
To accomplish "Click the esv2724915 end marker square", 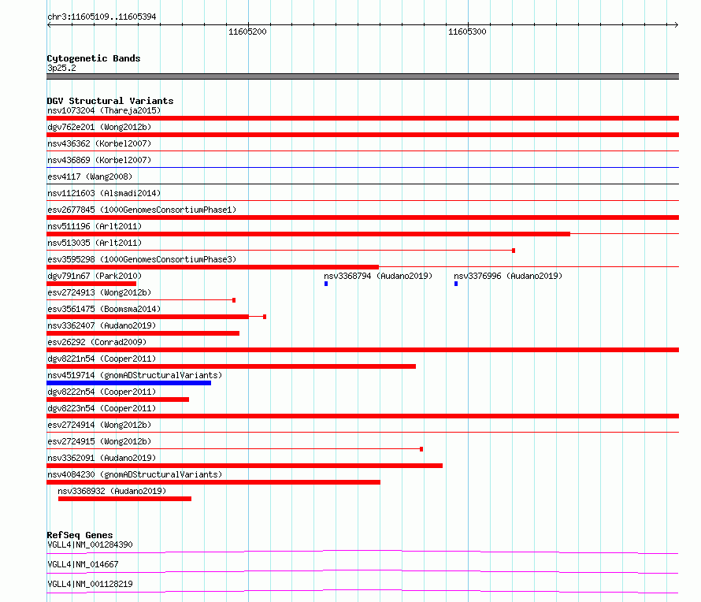I will point(421,449).
